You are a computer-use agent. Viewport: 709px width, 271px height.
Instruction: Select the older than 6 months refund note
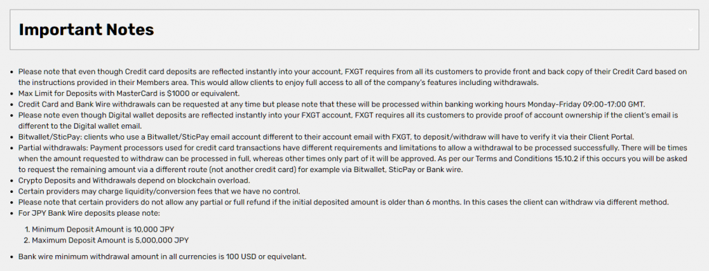(x=343, y=202)
